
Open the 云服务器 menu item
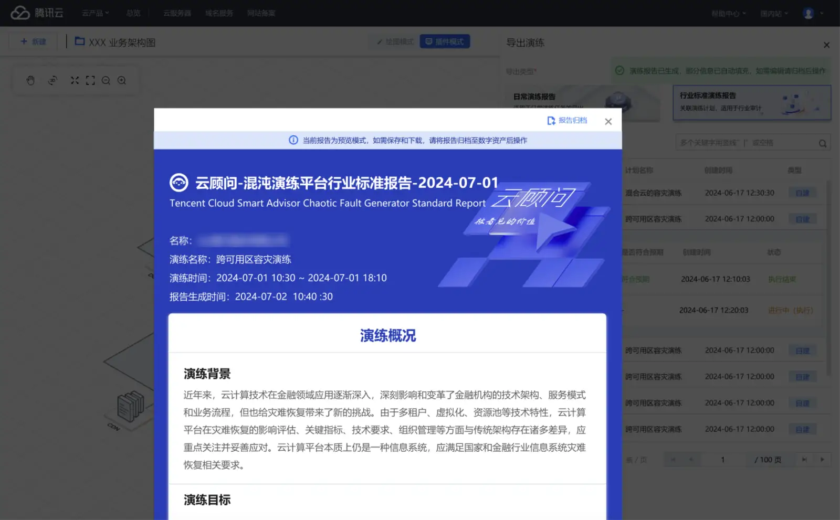pos(177,13)
